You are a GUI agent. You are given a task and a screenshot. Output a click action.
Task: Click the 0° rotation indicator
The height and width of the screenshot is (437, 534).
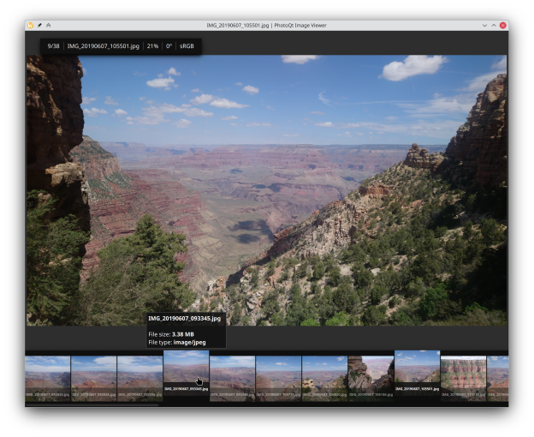169,45
